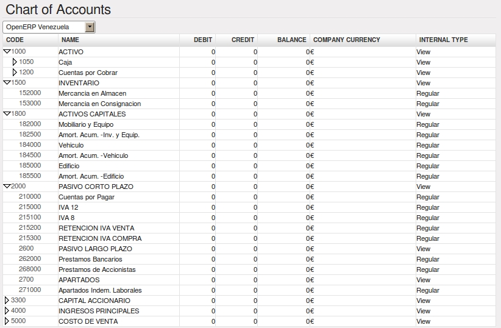The image size is (501, 328).
Task: Click the INTERNAL TYPE column header
Action: pos(444,40)
